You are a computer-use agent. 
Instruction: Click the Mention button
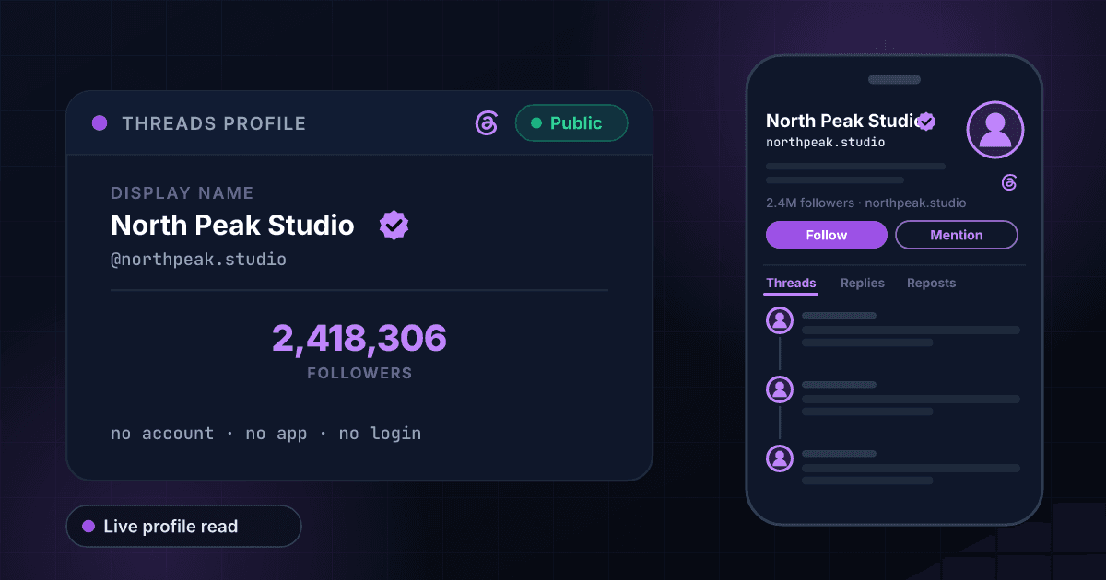tap(957, 235)
